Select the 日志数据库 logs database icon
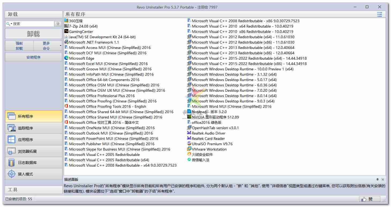The image size is (391, 207). tap(12, 163)
